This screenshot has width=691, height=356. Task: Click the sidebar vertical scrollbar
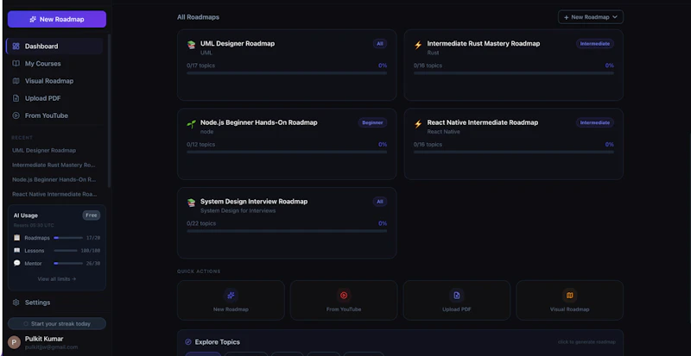pos(109,110)
